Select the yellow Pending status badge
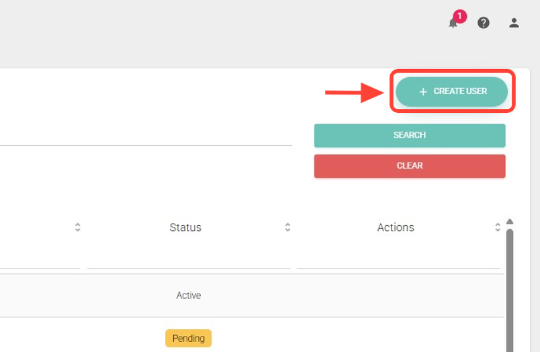 [188, 338]
